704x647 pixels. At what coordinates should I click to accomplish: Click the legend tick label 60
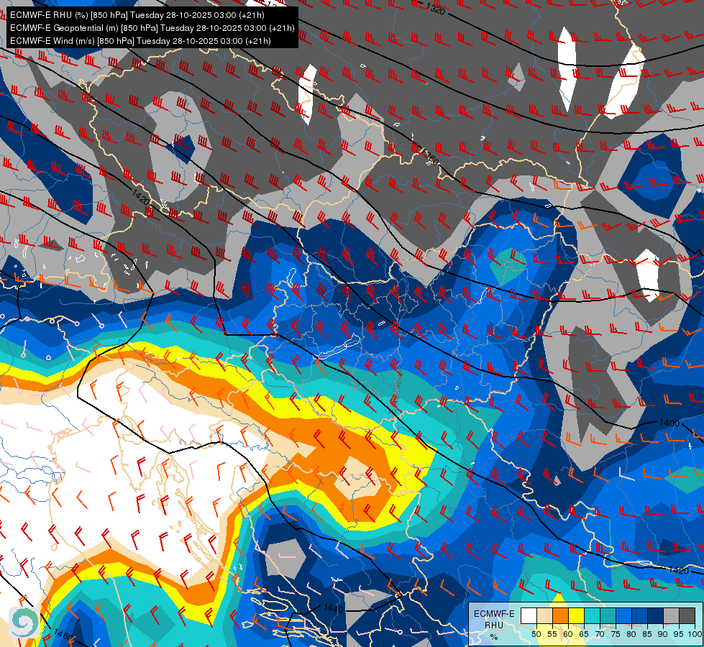point(568,634)
